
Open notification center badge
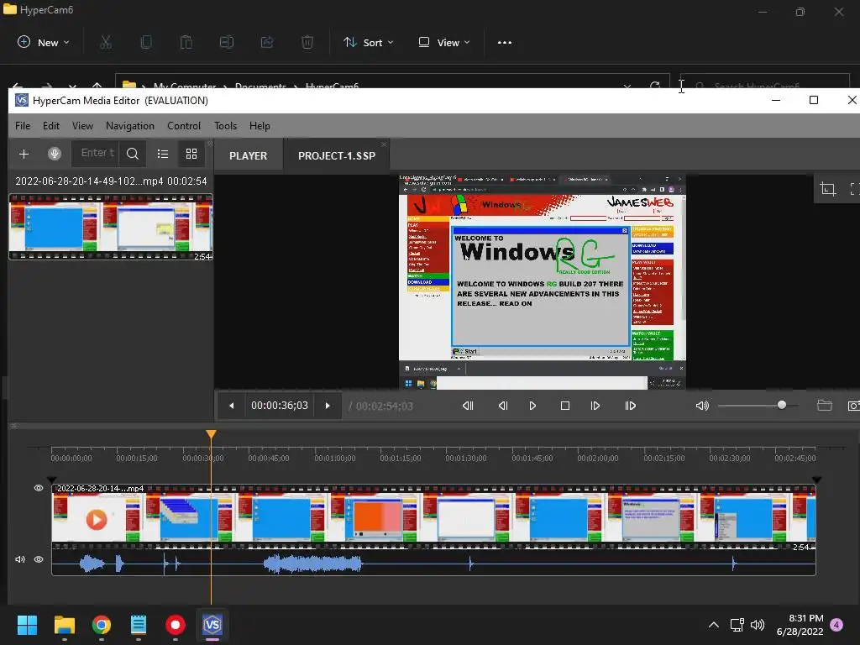pyautogui.click(x=837, y=625)
